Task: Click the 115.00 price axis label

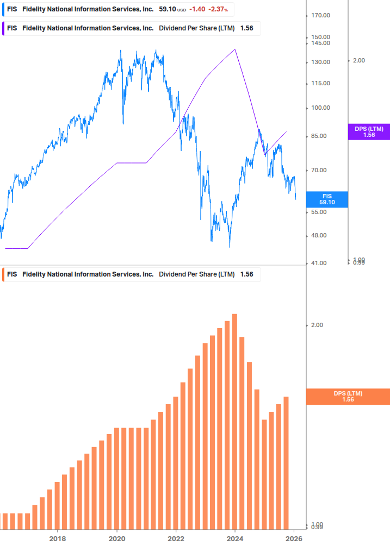Action: point(320,83)
